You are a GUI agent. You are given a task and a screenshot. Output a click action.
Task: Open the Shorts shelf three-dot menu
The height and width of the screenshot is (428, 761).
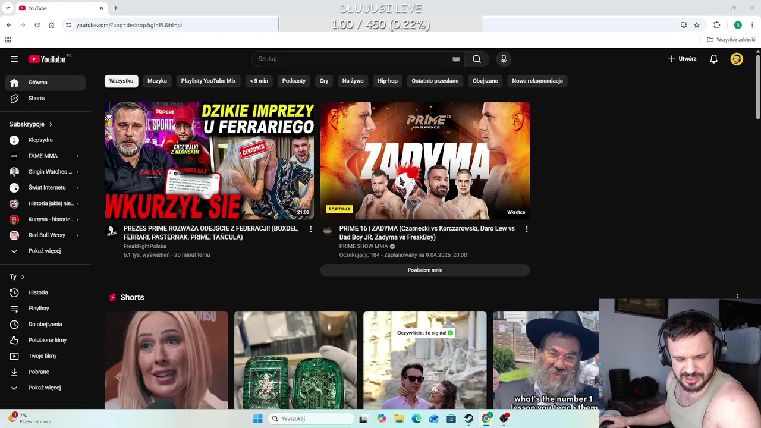[737, 296]
